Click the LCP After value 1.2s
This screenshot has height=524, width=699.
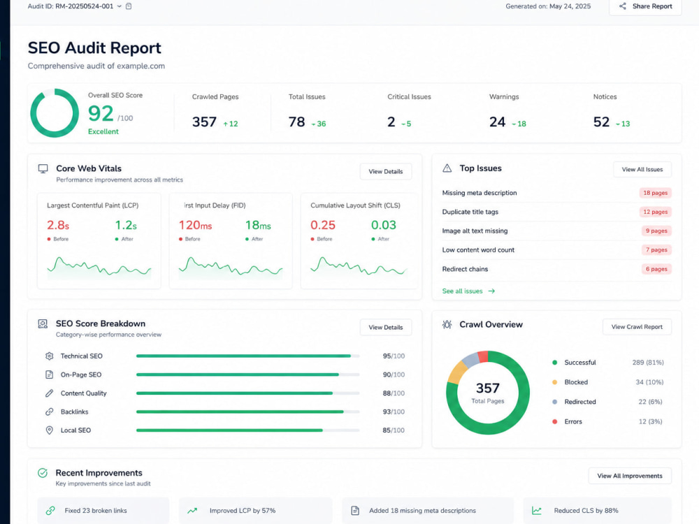pyautogui.click(x=126, y=225)
